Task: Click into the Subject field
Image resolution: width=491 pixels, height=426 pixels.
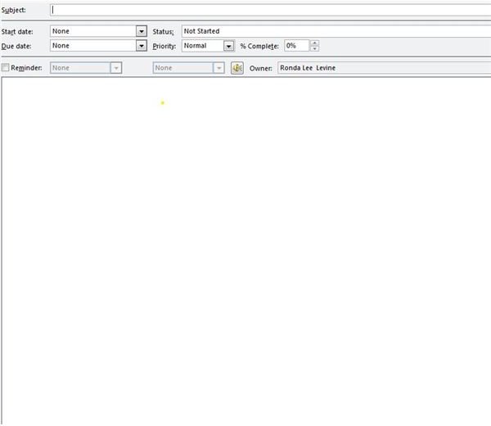Action: pos(271,10)
